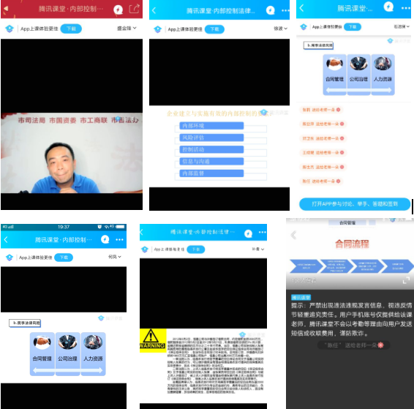The height and width of the screenshot is (409, 414).
Task: Select the 信息与沟通 item on the slide
Action: coord(211,161)
